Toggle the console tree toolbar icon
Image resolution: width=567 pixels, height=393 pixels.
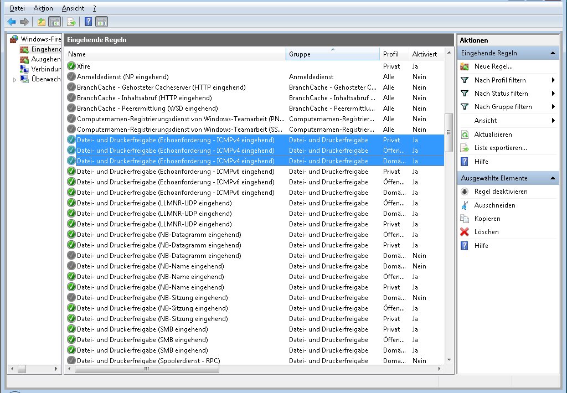pyautogui.click(x=54, y=22)
